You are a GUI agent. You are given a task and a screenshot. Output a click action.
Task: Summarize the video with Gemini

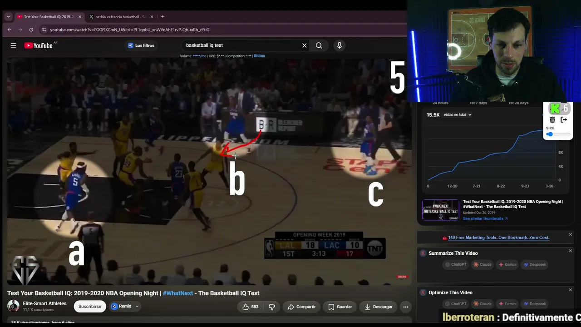tap(507, 264)
